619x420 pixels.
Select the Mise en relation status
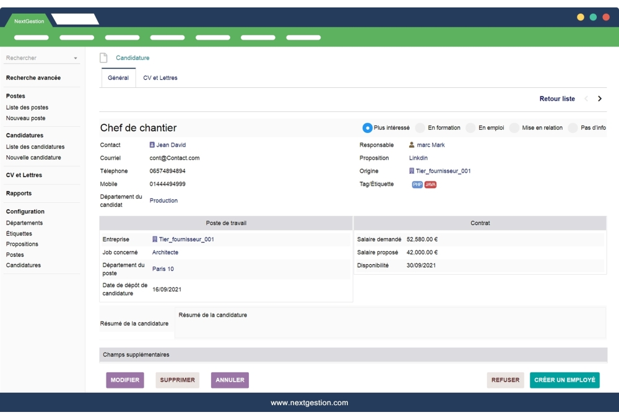tap(513, 128)
